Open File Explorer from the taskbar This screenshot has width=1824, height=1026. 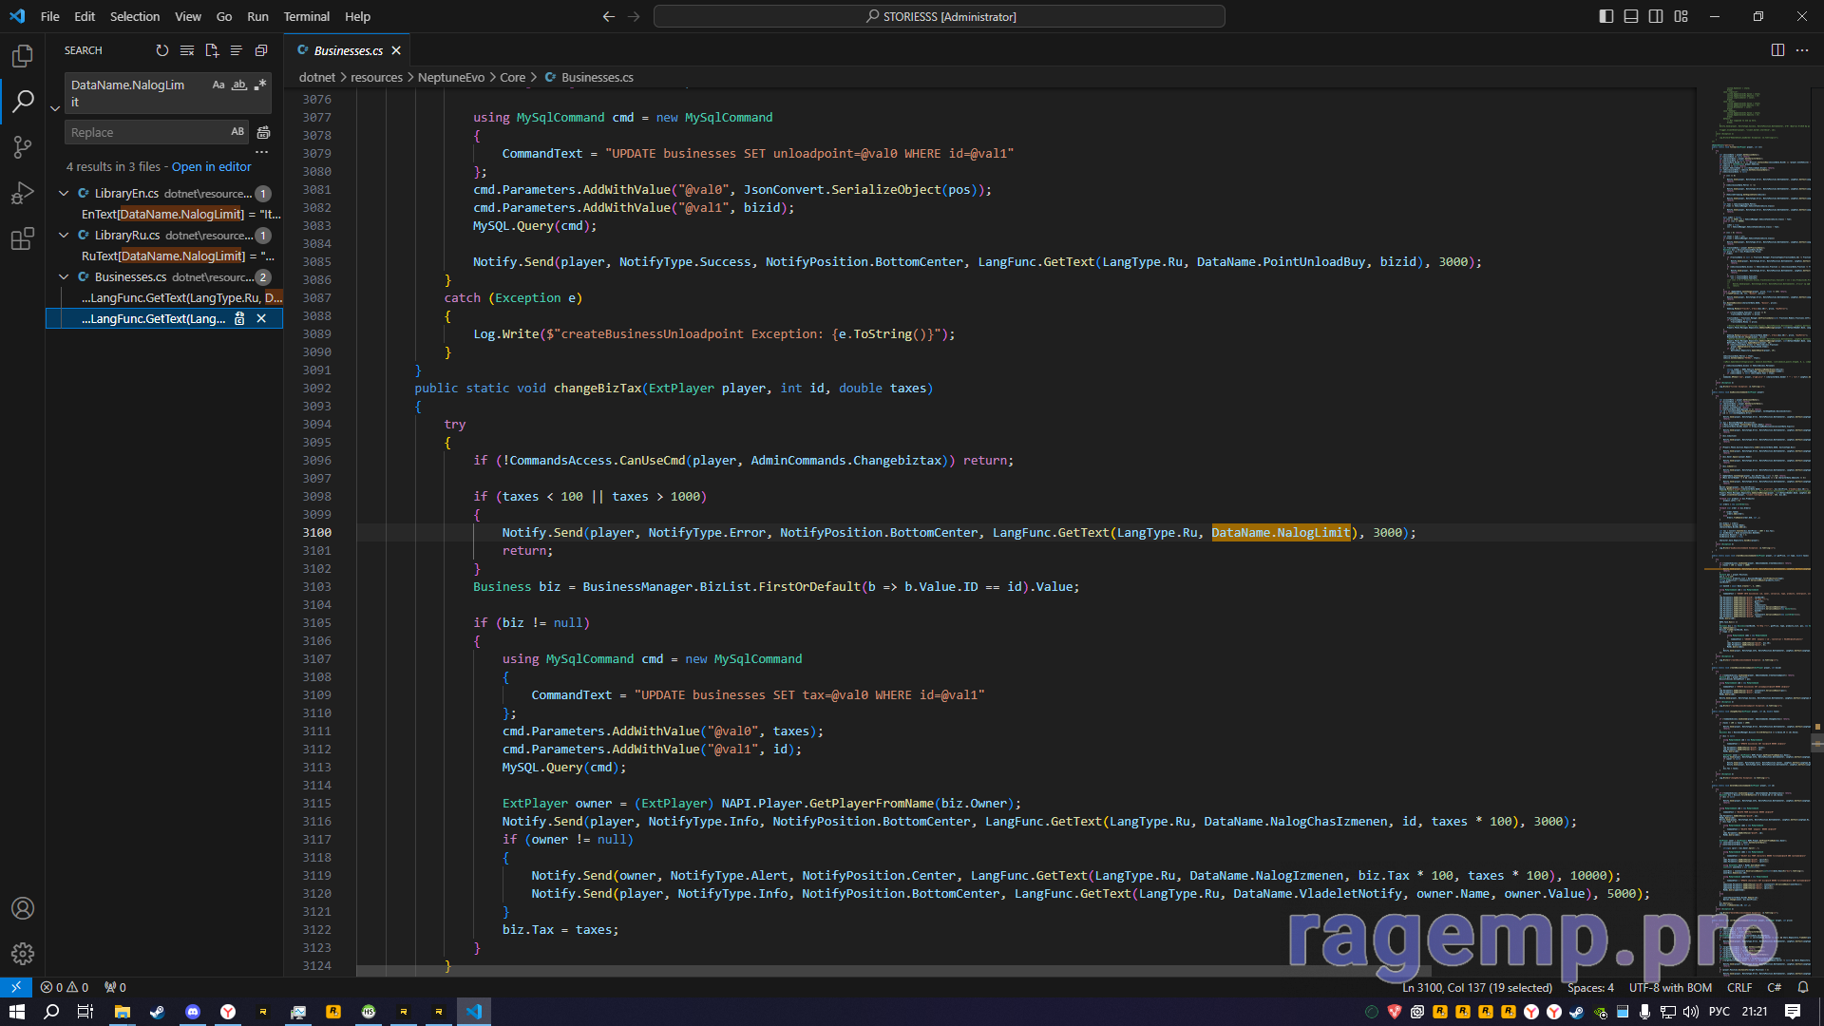[123, 1012]
